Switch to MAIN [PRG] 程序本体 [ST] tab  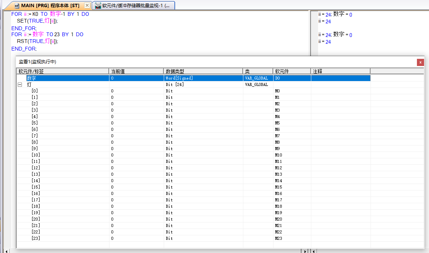tap(50, 6)
